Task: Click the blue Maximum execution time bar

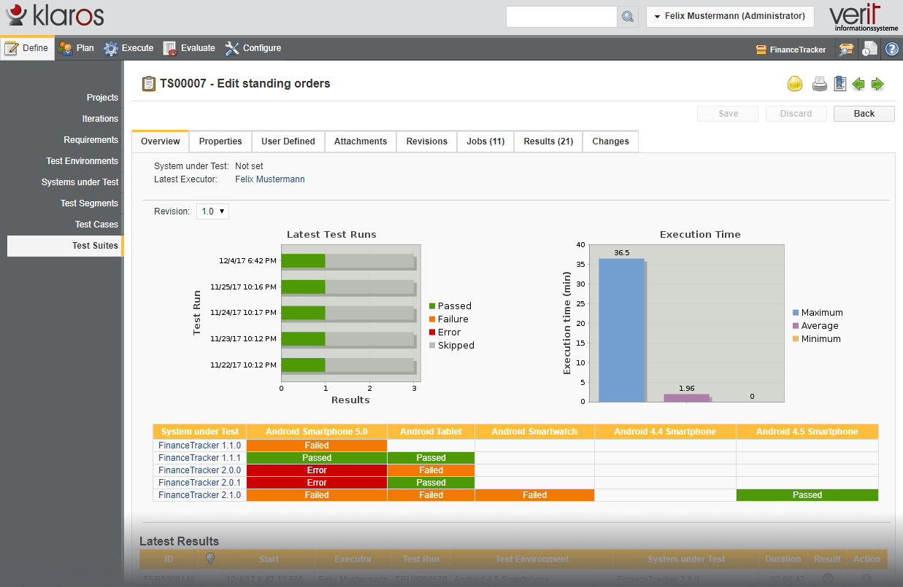Action: click(621, 330)
